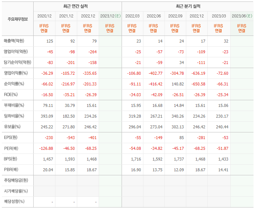Click the 영업이익률(%) row label
This screenshot has width=255, height=209.
(16, 73)
